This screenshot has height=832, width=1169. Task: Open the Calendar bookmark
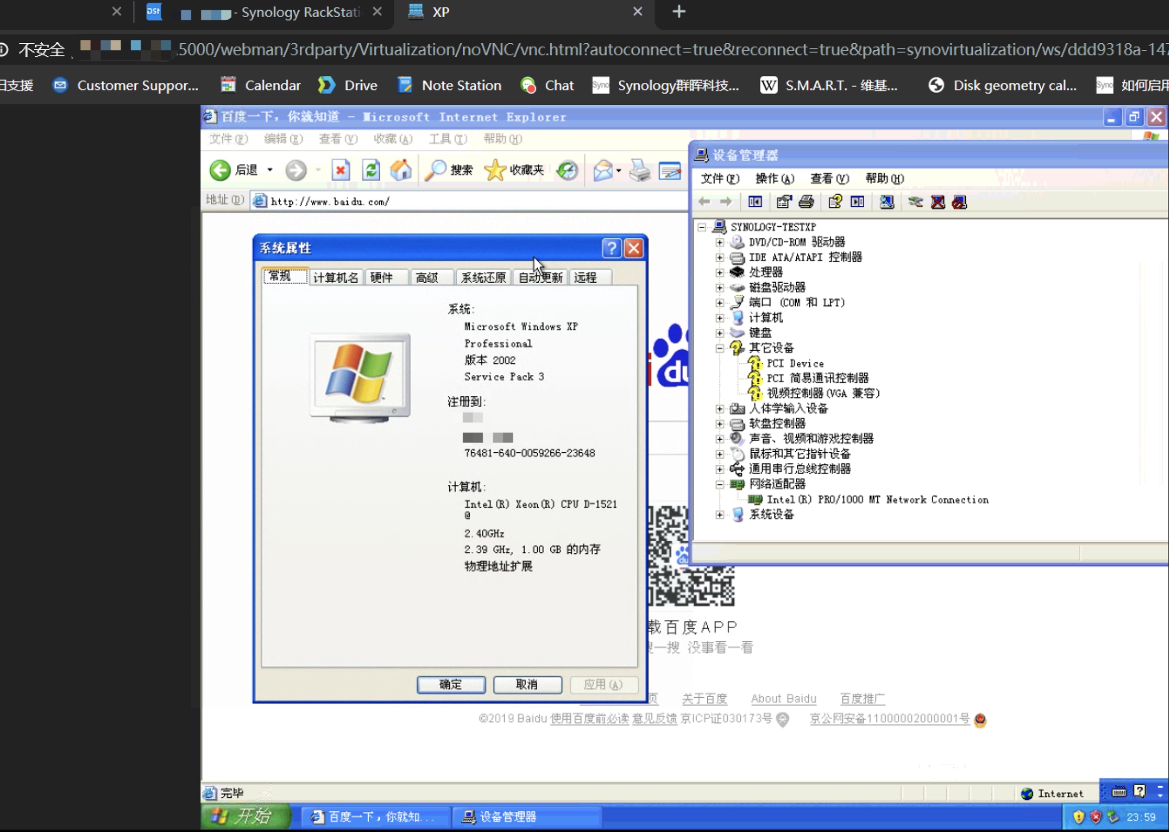[261, 85]
